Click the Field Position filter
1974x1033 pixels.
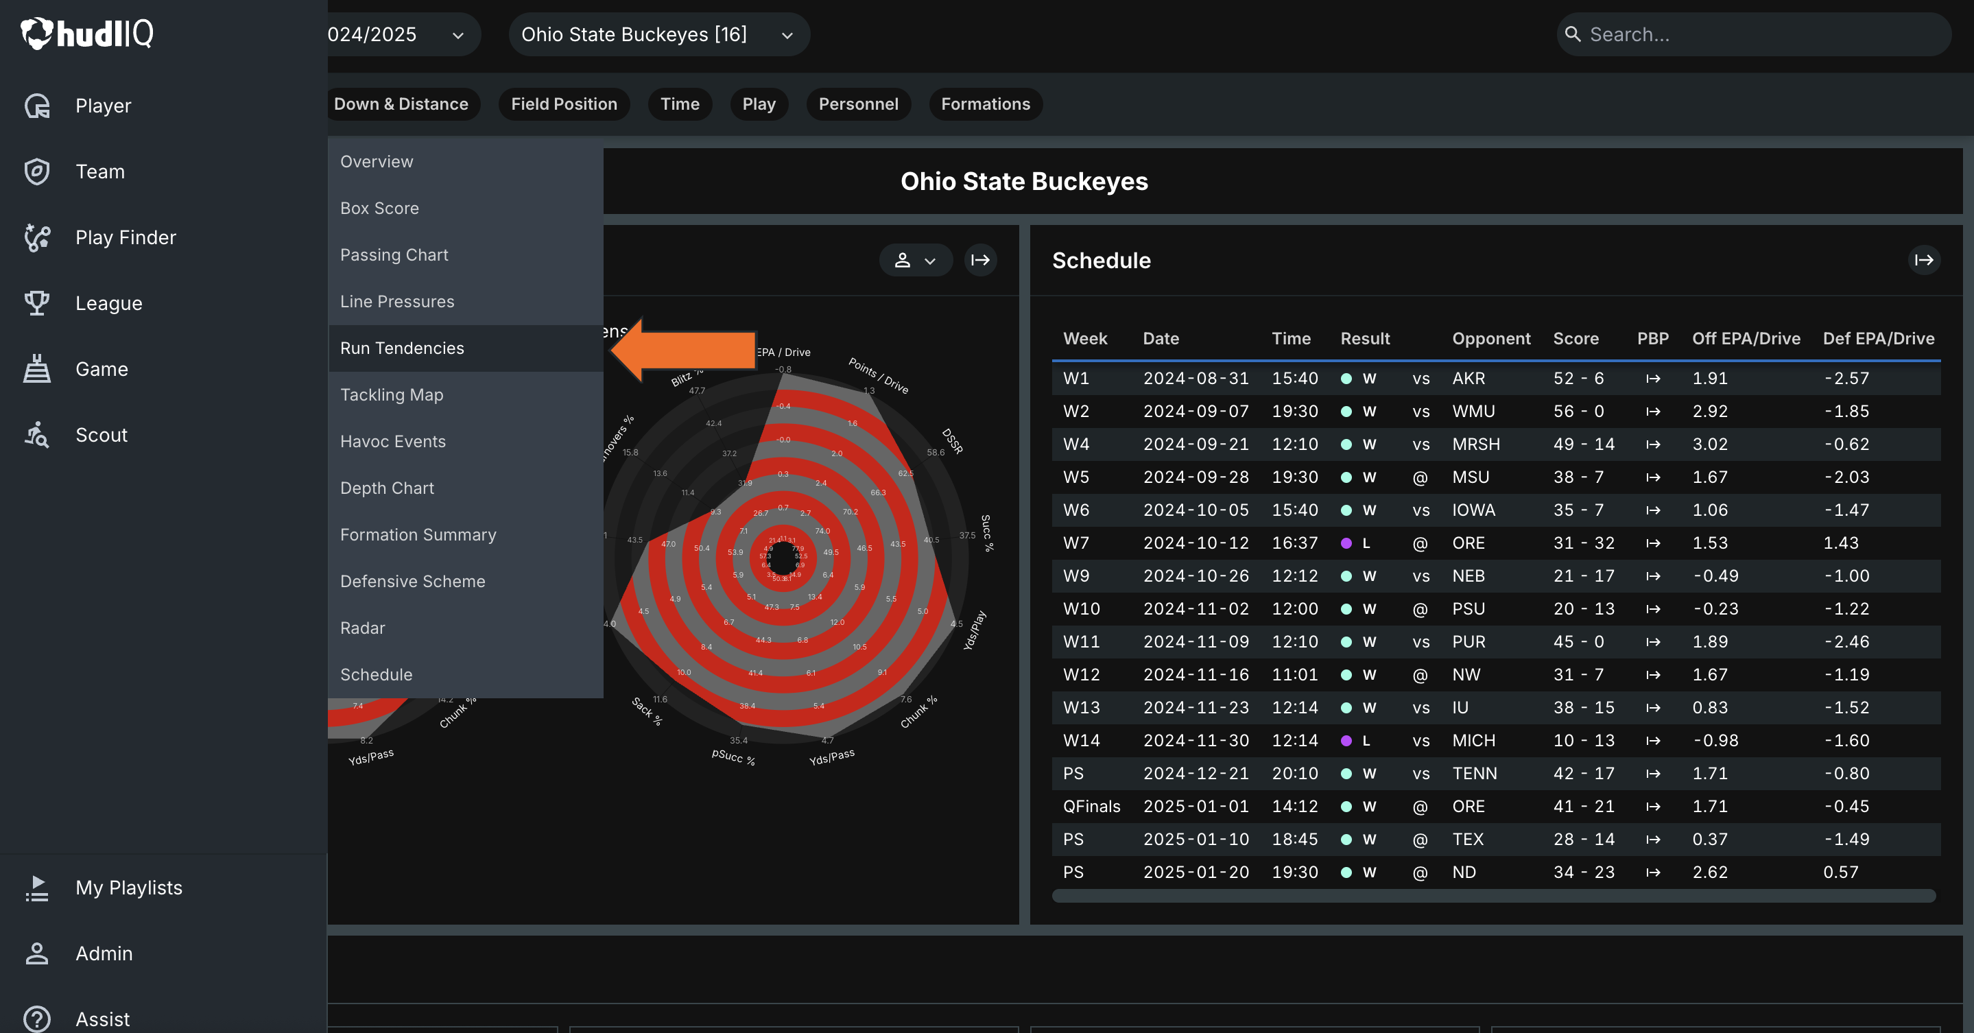[x=564, y=104]
